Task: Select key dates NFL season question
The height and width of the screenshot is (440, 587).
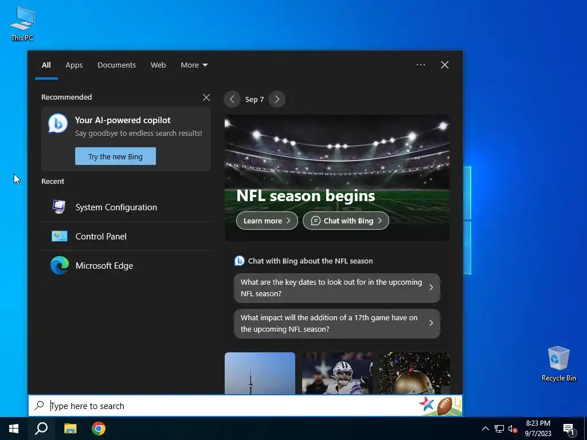Action: click(x=337, y=288)
